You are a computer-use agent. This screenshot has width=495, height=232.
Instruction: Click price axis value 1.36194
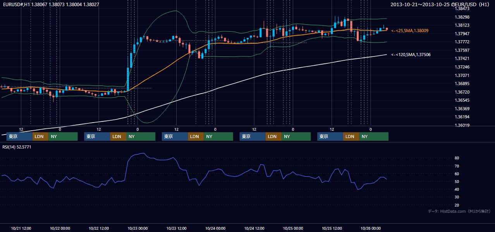coord(462,117)
